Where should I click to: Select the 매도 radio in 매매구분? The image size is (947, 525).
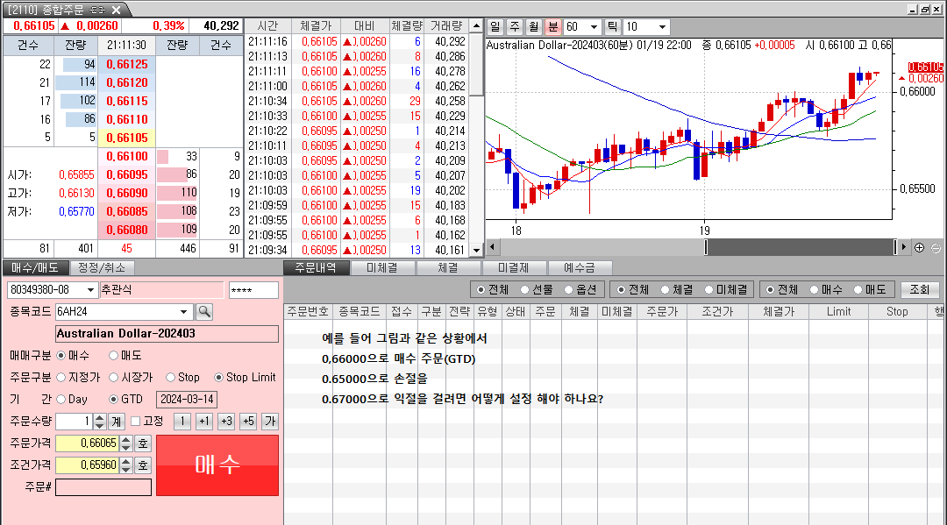pyautogui.click(x=114, y=356)
